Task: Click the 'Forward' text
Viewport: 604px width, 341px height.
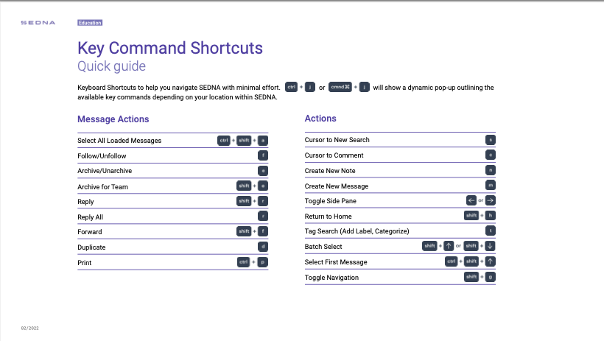Action: [90, 232]
